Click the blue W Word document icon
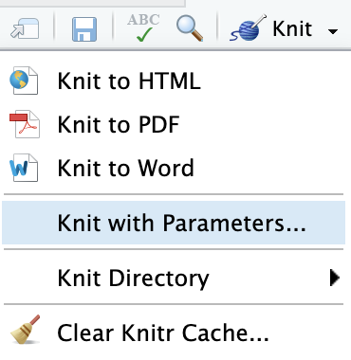 point(24,168)
